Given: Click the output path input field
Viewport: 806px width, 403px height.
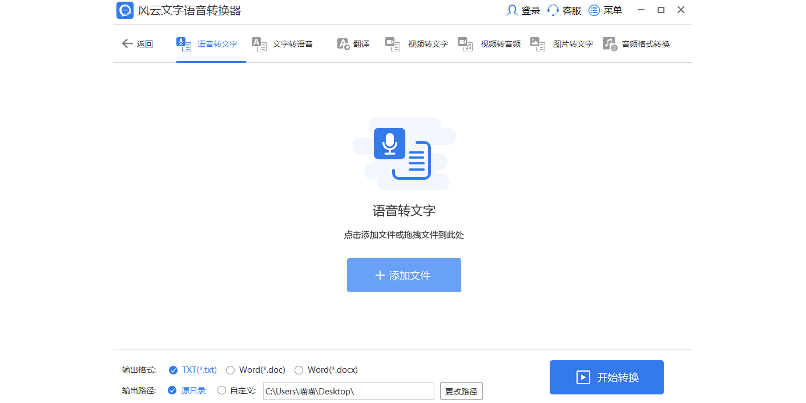Looking at the screenshot, I should (x=348, y=391).
